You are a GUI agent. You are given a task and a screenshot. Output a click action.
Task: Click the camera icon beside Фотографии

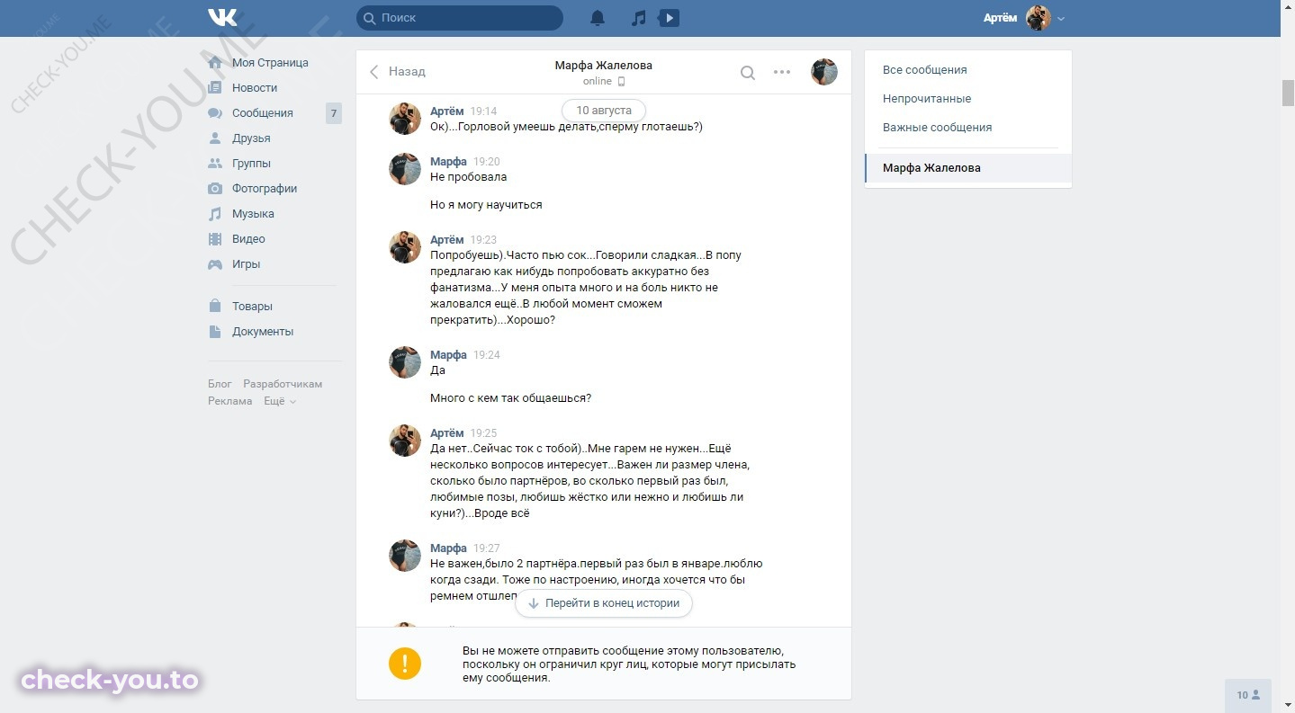(215, 189)
